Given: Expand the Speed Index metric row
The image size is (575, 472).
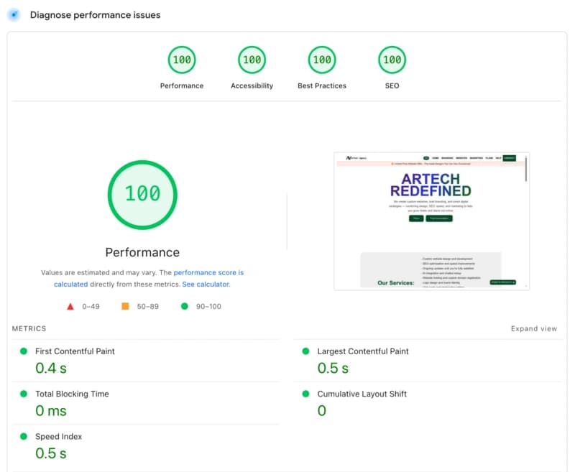Looking at the screenshot, I should tap(59, 436).
